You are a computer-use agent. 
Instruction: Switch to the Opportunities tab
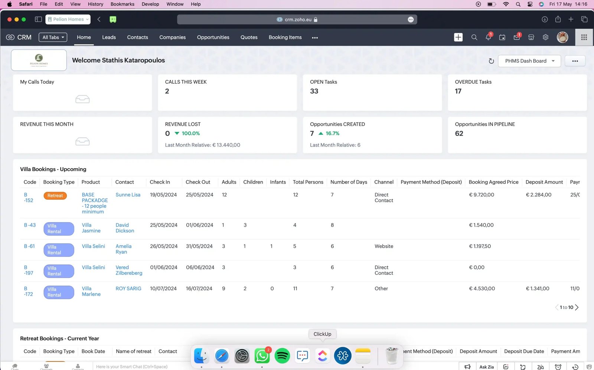tap(213, 37)
